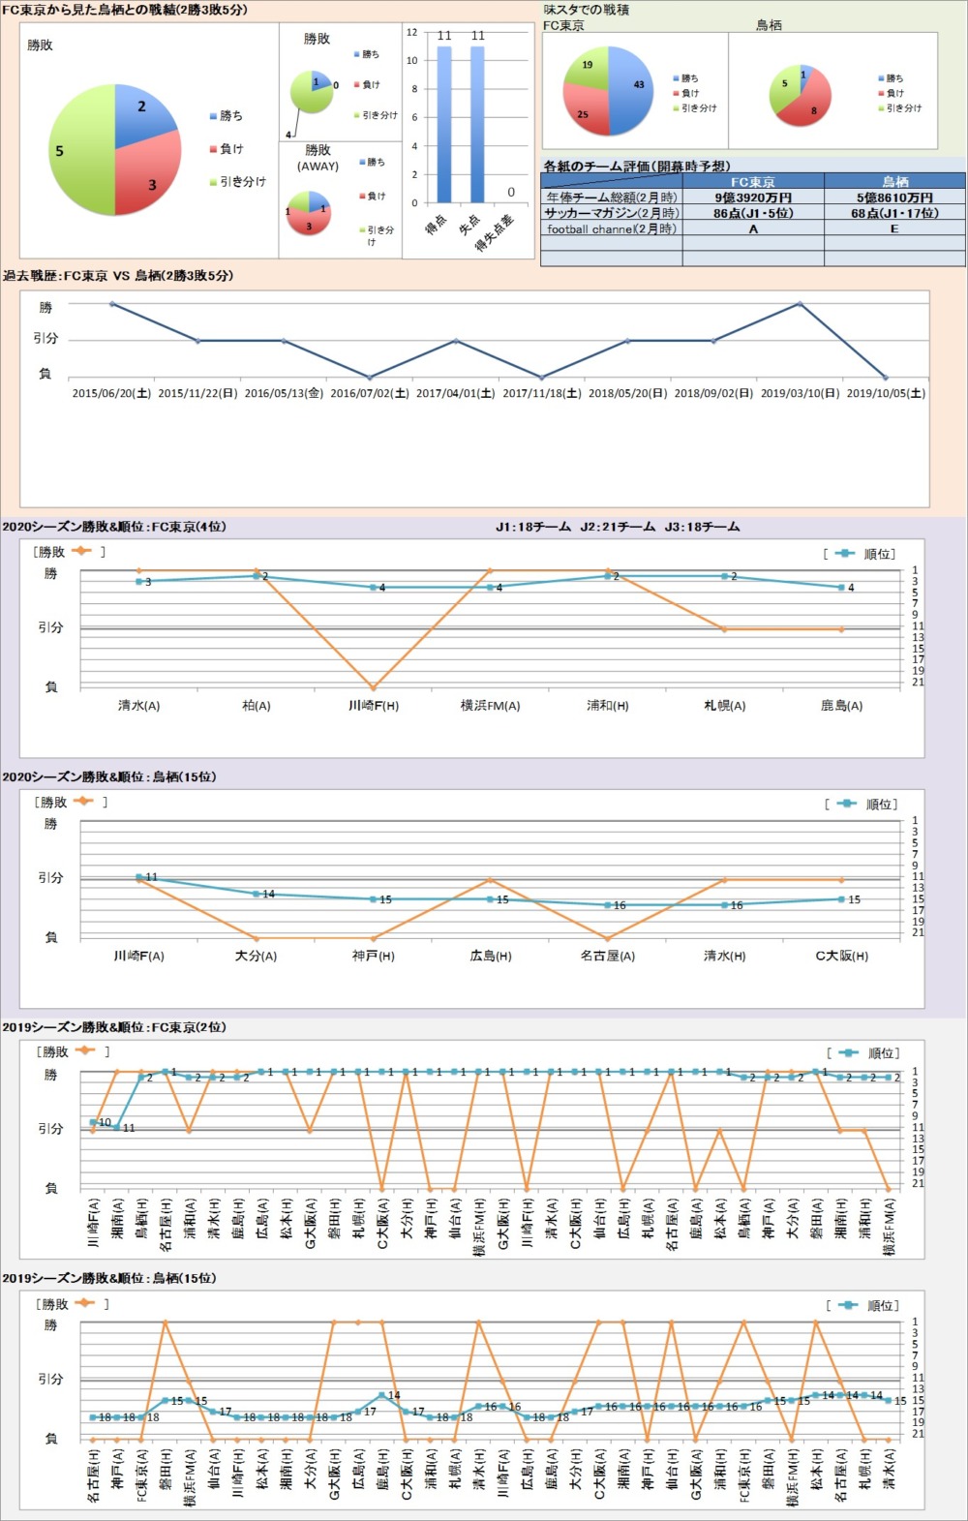The width and height of the screenshot is (968, 1521).
Task: Click the 名古屋(A) label in the 2020 鳥栖 chart
Action: coord(607,956)
